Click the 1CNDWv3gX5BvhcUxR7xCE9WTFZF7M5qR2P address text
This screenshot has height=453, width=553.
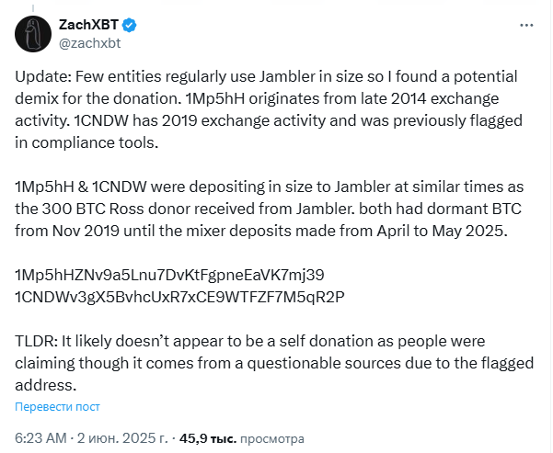pos(179,297)
